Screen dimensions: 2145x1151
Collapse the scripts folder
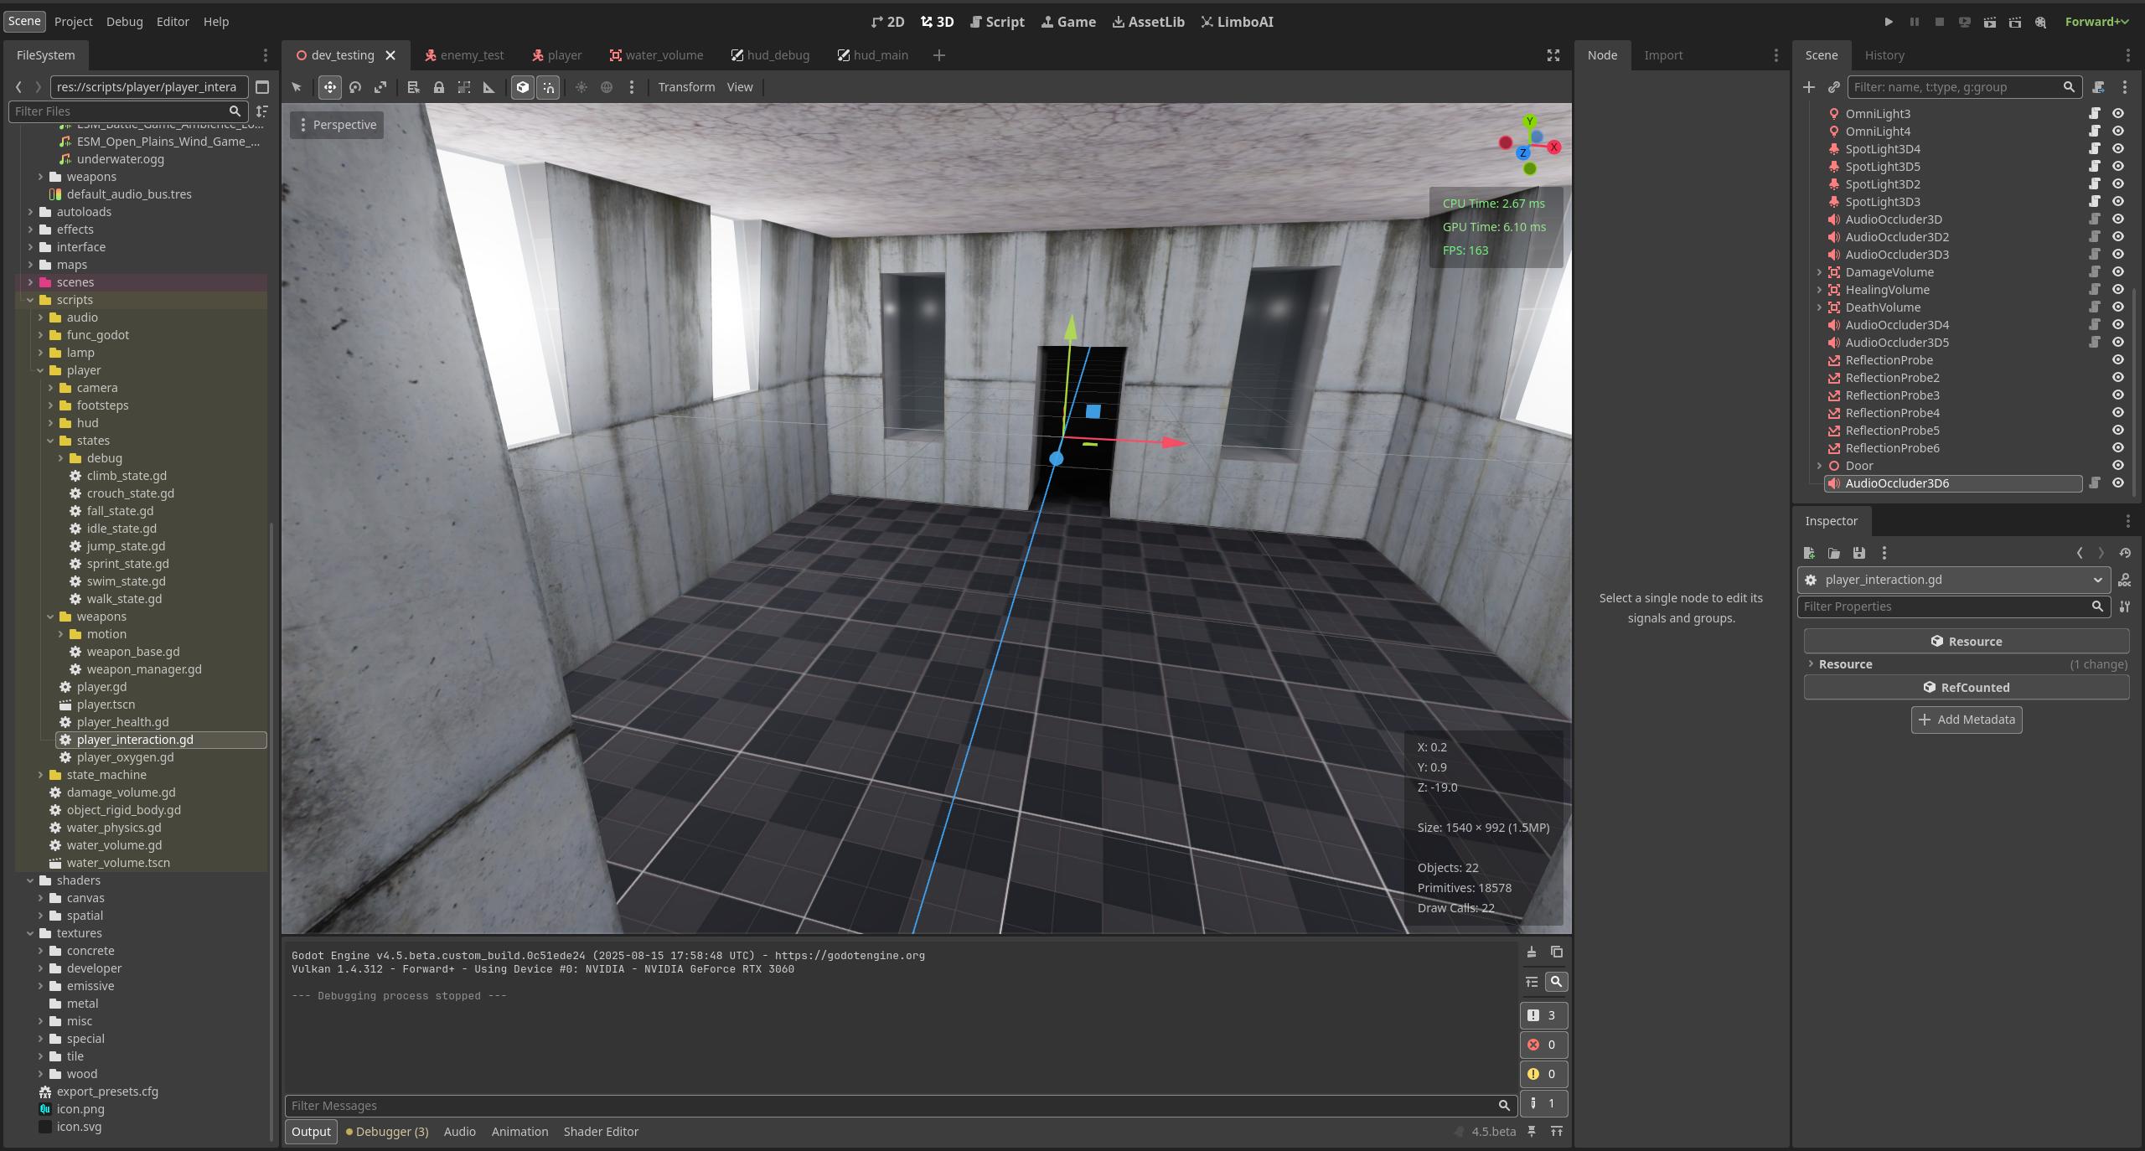(x=30, y=300)
